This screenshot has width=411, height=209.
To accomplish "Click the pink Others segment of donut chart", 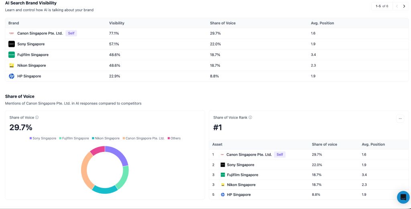I will point(98,150).
